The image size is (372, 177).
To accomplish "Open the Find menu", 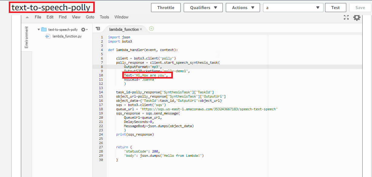I will coord(63,17).
